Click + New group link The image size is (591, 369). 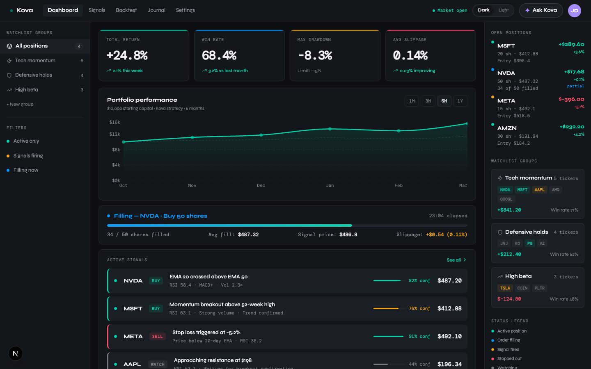20,105
